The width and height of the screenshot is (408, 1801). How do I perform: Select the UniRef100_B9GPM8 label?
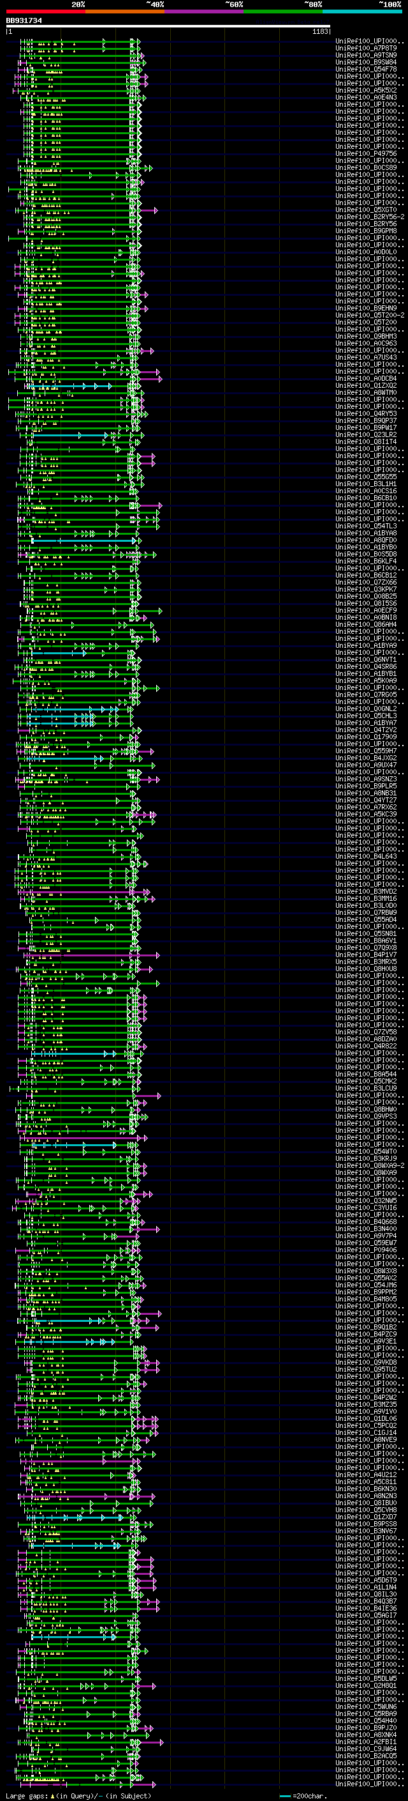[366, 231]
